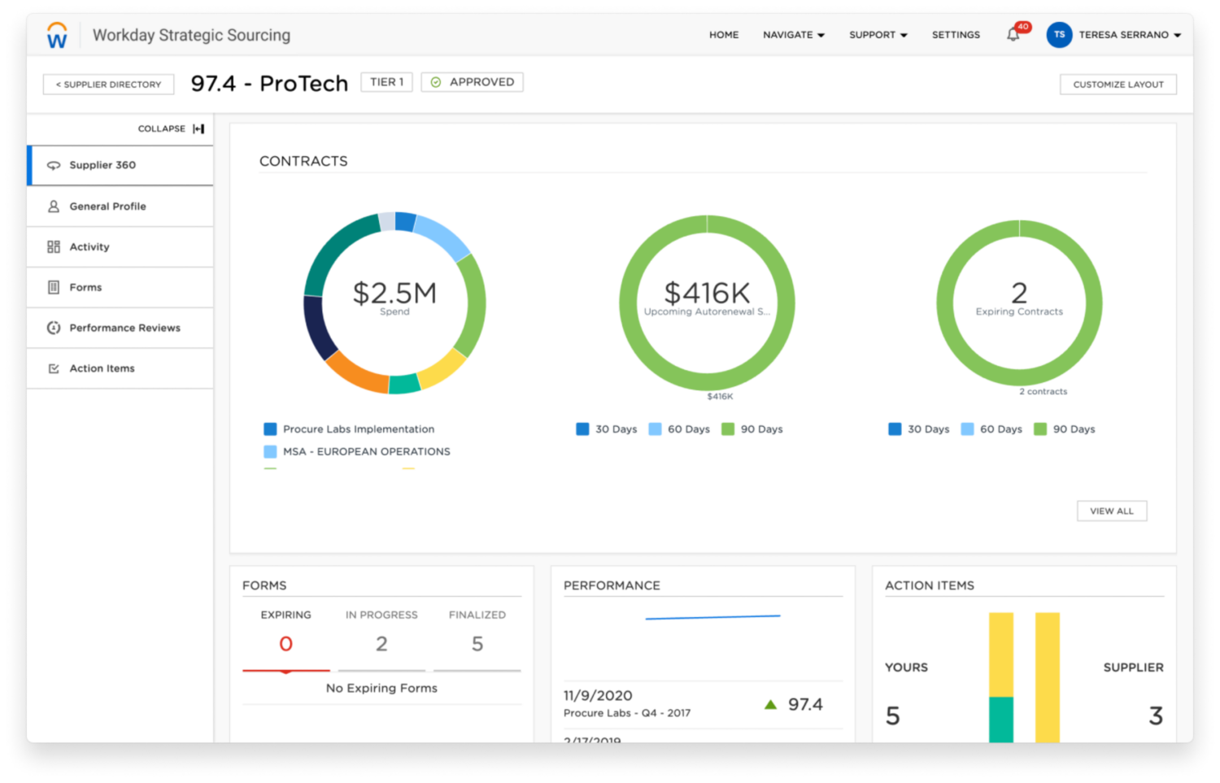Click the Customize Layout button
The image size is (1220, 783).
pyautogui.click(x=1118, y=84)
